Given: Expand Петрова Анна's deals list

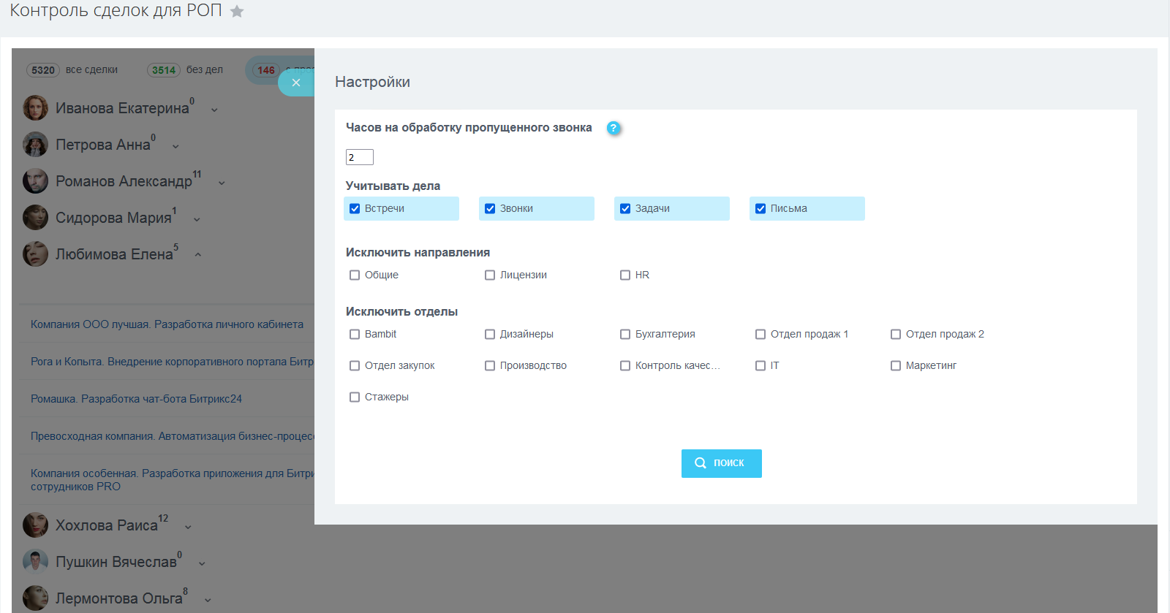Looking at the screenshot, I should point(175,146).
